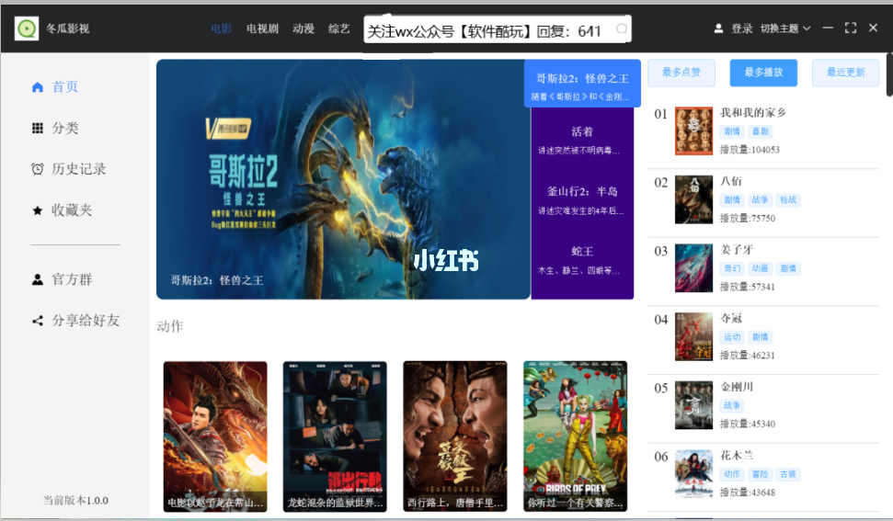This screenshot has width=893, height=521.
Task: Close the 冬瓜影视 window
Action: (x=873, y=28)
